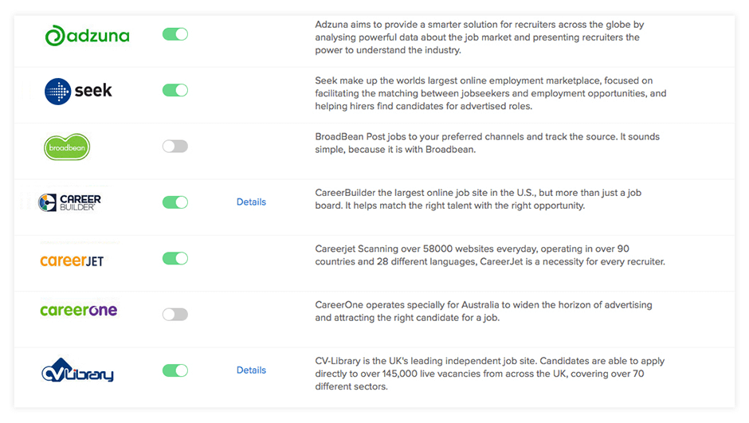
Task: Open Details link for CV-Library
Action: (x=251, y=370)
